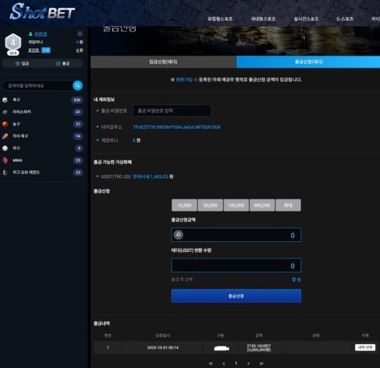Click the search magnifier icon in sidebar
Image resolution: width=380 pixels, height=368 pixels.
point(77,85)
